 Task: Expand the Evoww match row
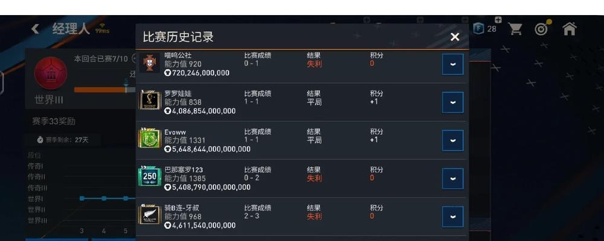click(x=452, y=140)
